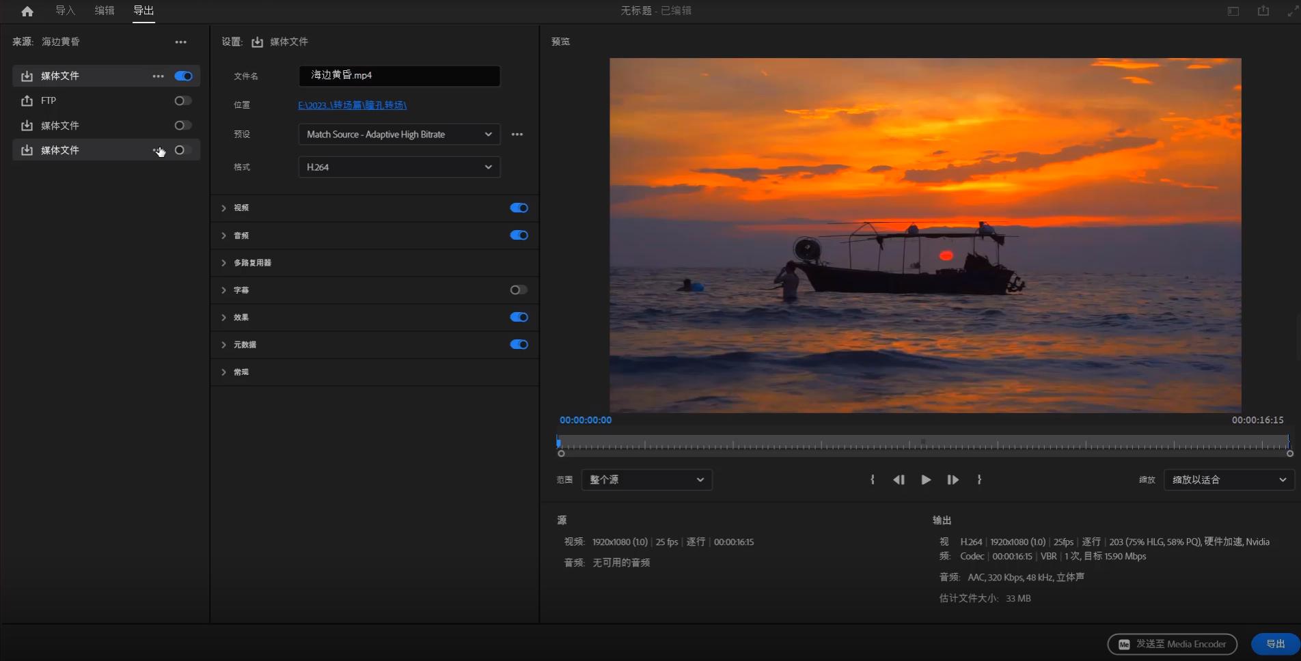This screenshot has height=661, width=1301.
Task: Click the blue 导出 export button
Action: pos(1275,644)
